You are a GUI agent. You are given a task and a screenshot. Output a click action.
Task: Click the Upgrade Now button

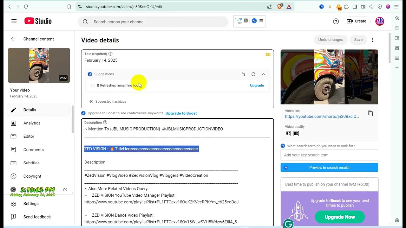(x=340, y=217)
